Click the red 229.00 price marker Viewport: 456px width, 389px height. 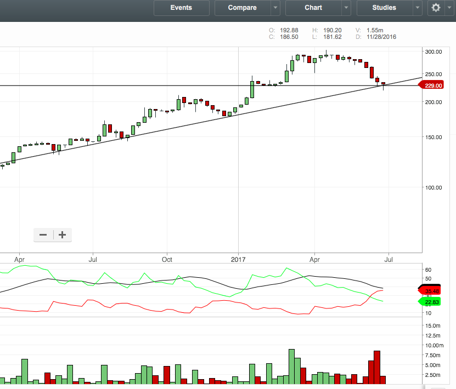432,85
